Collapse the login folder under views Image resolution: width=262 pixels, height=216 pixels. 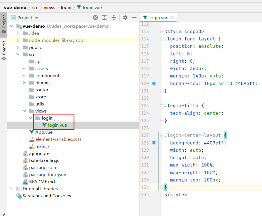31,118
